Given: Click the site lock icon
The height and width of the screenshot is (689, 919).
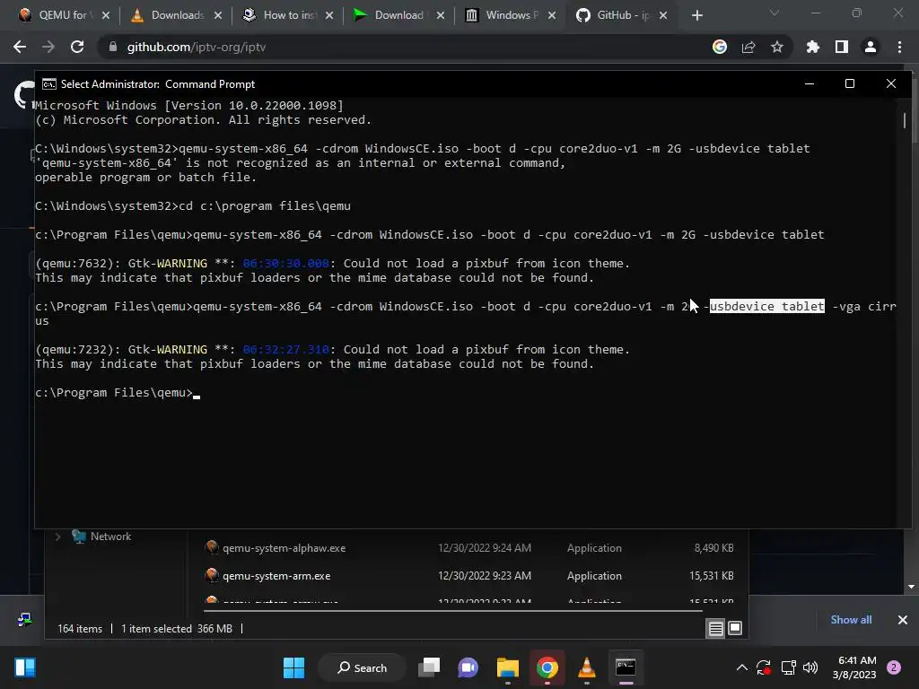Looking at the screenshot, I should point(112,47).
